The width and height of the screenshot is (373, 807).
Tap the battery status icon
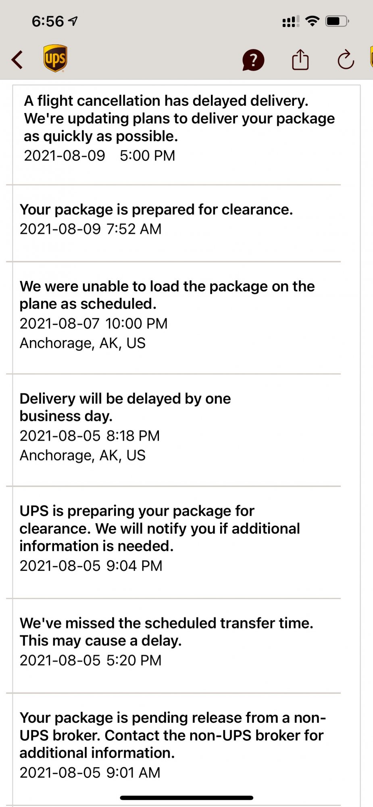point(338,21)
